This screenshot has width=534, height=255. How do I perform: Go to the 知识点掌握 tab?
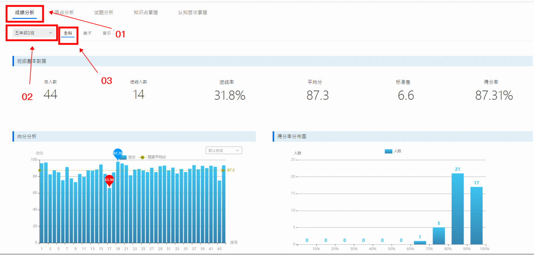click(146, 12)
